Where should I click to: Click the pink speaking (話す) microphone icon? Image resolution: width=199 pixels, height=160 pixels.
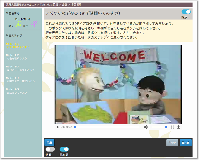(x=33, y=24)
